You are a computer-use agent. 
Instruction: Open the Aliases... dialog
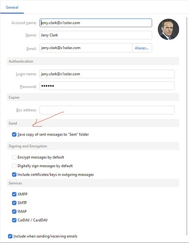tap(142, 48)
